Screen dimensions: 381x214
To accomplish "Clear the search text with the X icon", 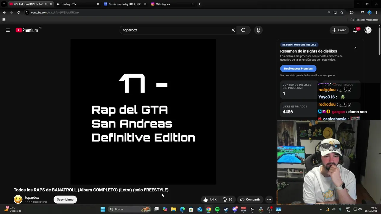I will [x=233, y=30].
